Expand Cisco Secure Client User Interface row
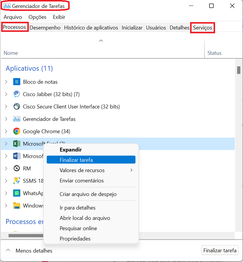 (x=6, y=106)
